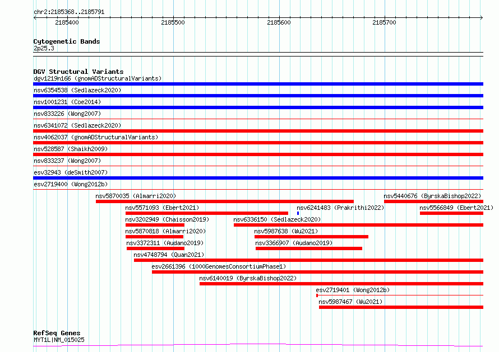The image size is (499, 352).
Task: Select the red bar under esv2661396
Action: [x=317, y=273]
